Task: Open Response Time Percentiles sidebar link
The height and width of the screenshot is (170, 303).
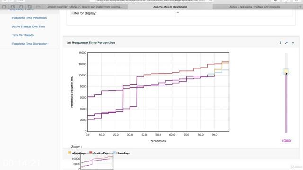Action: pos(29,18)
